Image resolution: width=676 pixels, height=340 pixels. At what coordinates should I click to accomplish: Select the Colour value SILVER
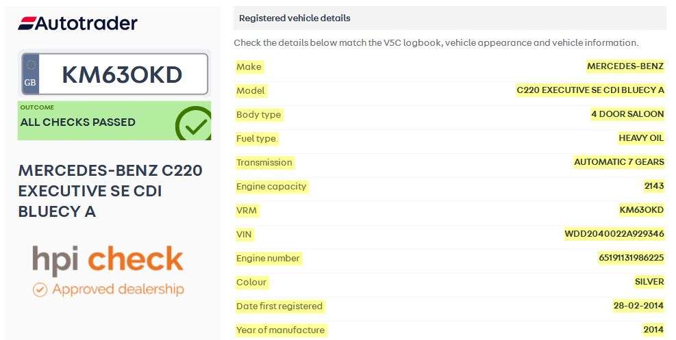(649, 282)
